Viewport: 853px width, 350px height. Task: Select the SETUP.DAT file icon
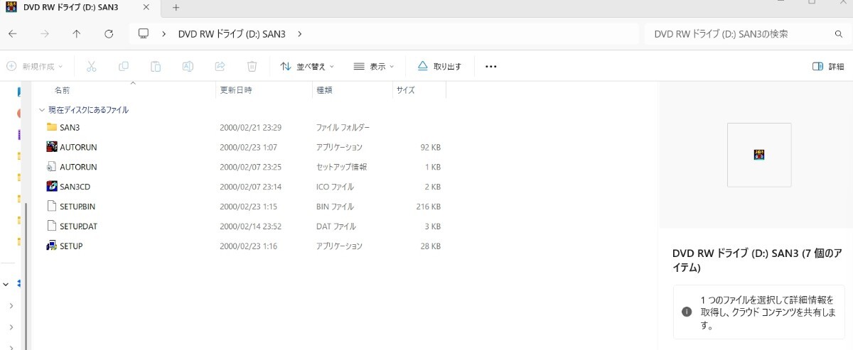tap(51, 226)
